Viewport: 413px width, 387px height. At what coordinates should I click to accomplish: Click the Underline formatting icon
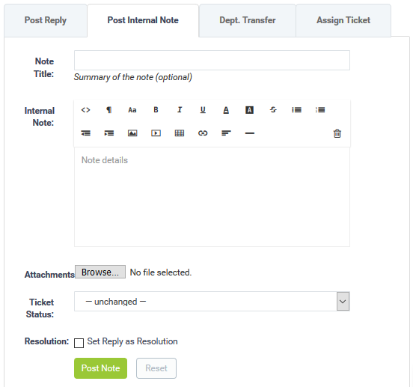coord(203,110)
